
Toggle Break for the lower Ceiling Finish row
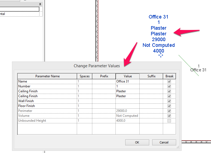point(169,96)
